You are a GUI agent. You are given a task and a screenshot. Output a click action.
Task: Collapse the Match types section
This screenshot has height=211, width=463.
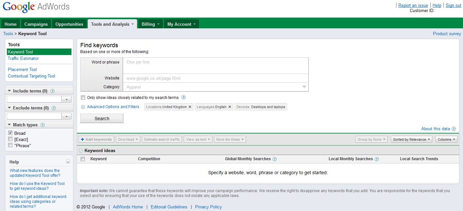tap(9, 125)
